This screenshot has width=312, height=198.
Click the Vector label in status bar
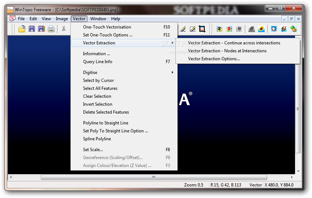(x=256, y=185)
